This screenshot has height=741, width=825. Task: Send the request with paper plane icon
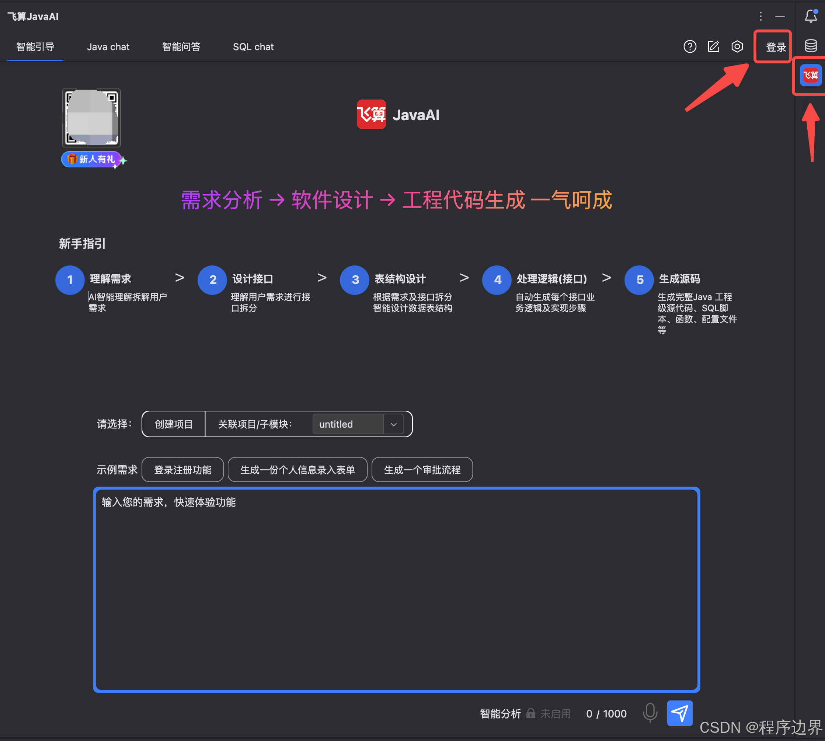pyautogui.click(x=680, y=713)
